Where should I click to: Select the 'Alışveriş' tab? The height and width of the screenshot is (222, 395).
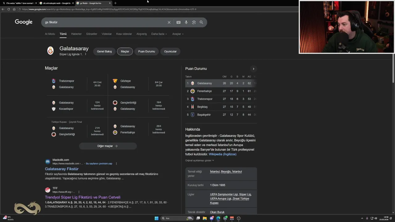click(142, 34)
